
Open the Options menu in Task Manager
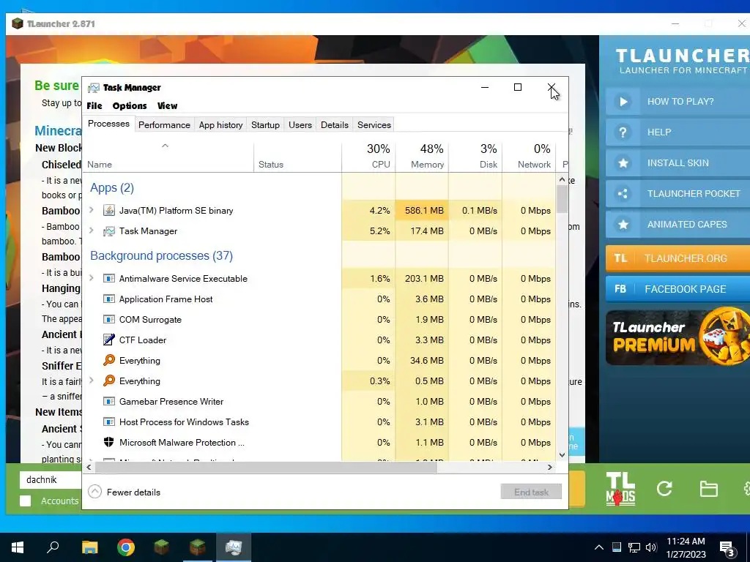130,105
